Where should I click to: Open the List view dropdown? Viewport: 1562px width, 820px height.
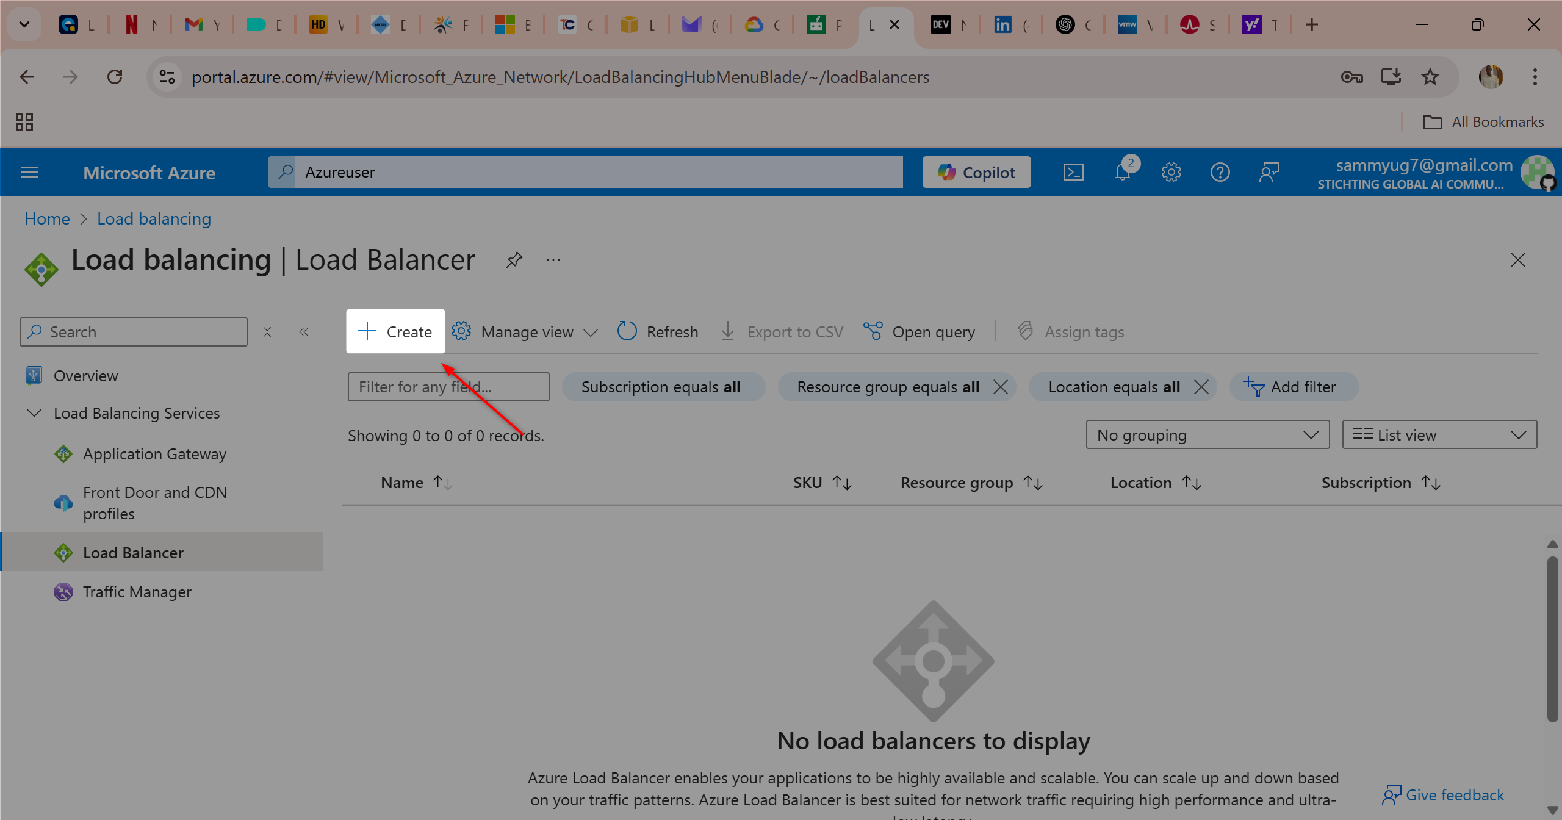(1439, 434)
